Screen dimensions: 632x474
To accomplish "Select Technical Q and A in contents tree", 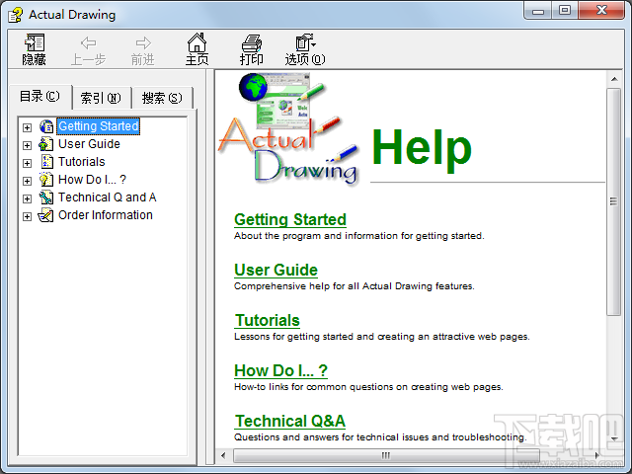I will (108, 197).
